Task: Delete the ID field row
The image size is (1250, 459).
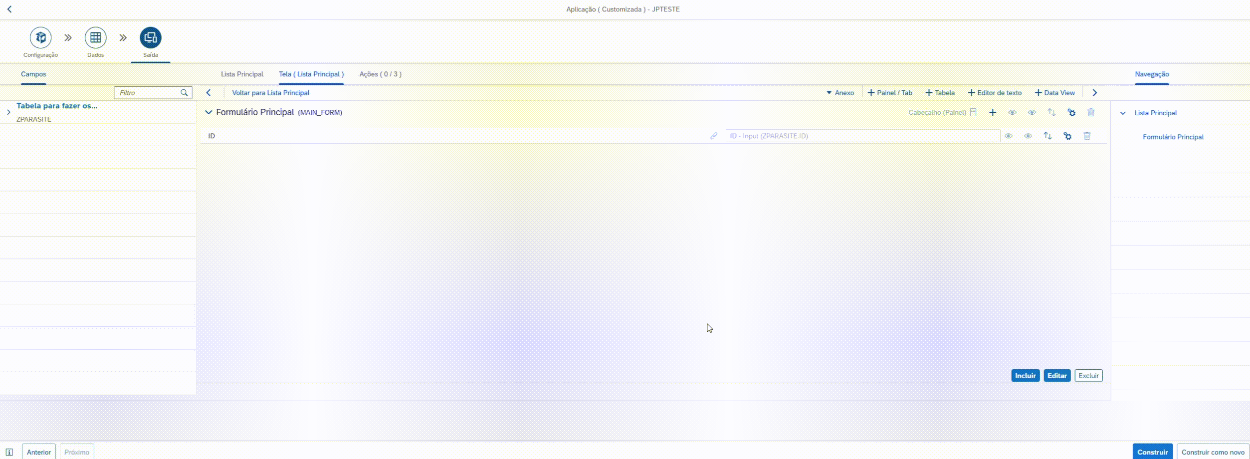Action: [x=1087, y=136]
